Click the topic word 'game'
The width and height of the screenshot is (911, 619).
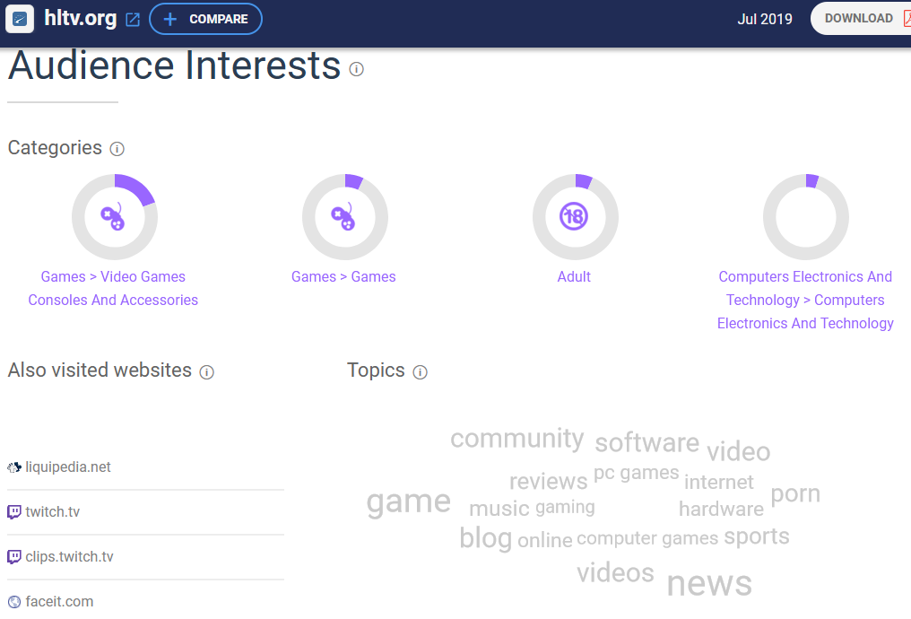(x=409, y=501)
